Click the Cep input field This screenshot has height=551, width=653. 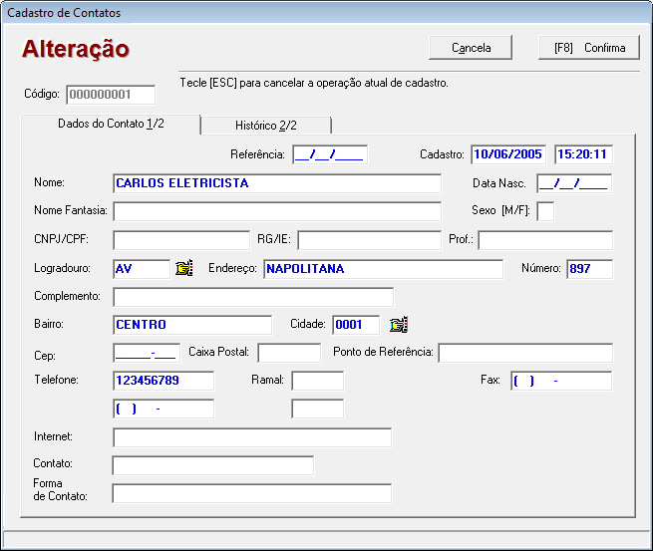coord(146,353)
